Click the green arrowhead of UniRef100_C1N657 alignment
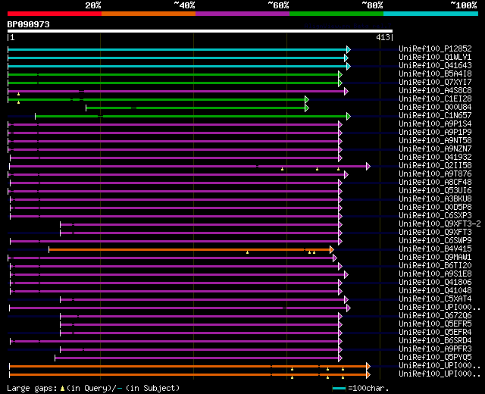This screenshot has height=394, width=485. [x=349, y=116]
